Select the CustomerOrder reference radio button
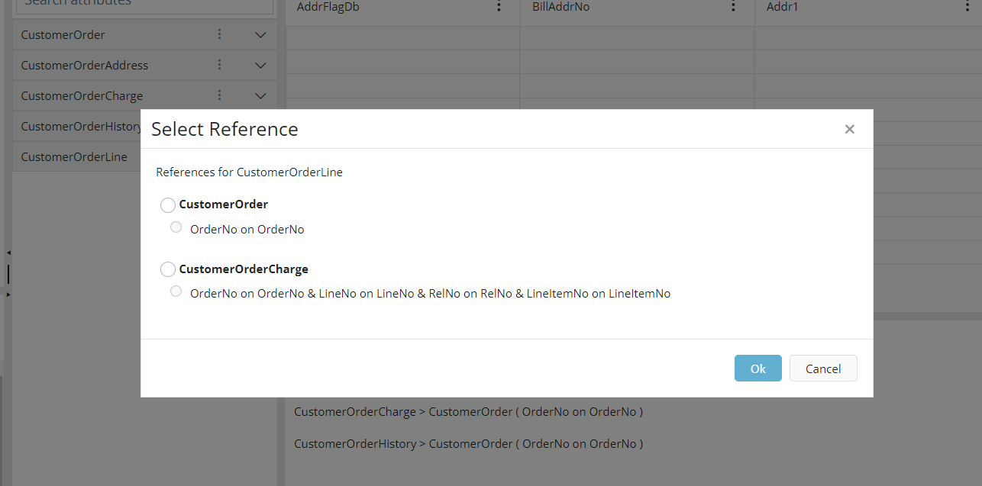 168,205
